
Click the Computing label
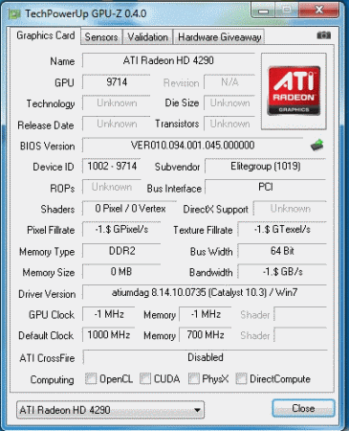point(53,379)
